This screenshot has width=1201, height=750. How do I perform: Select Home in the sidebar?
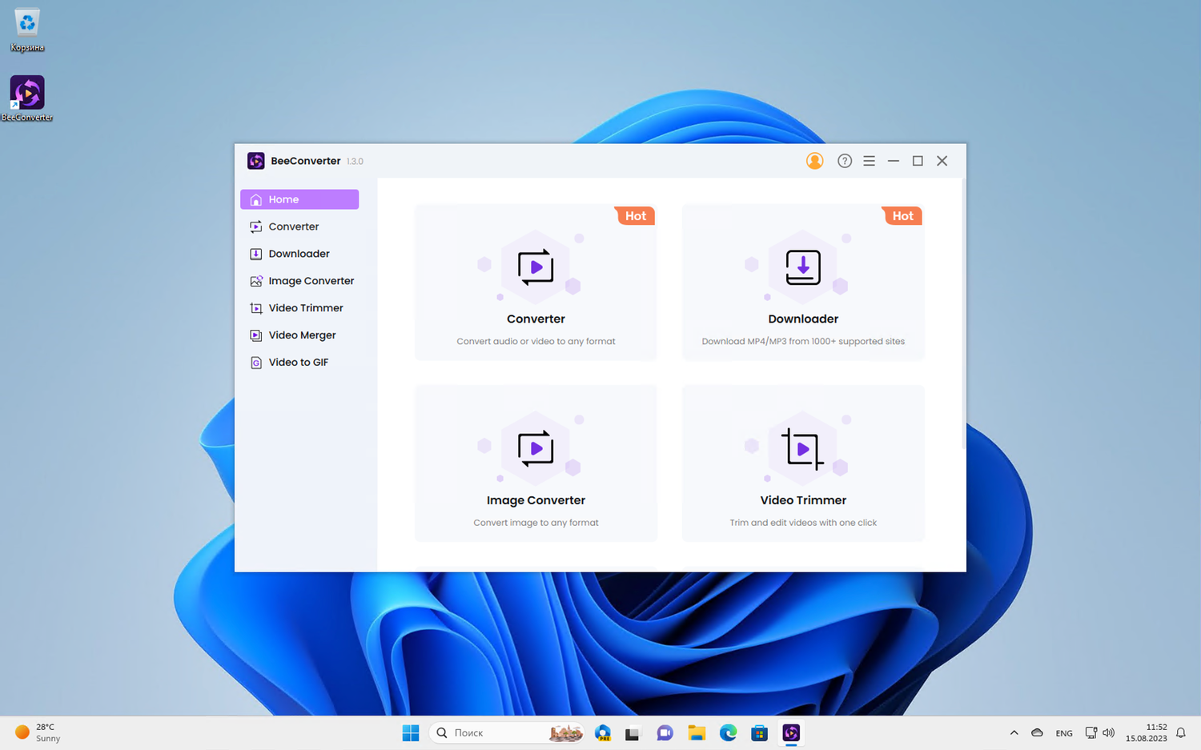[299, 199]
